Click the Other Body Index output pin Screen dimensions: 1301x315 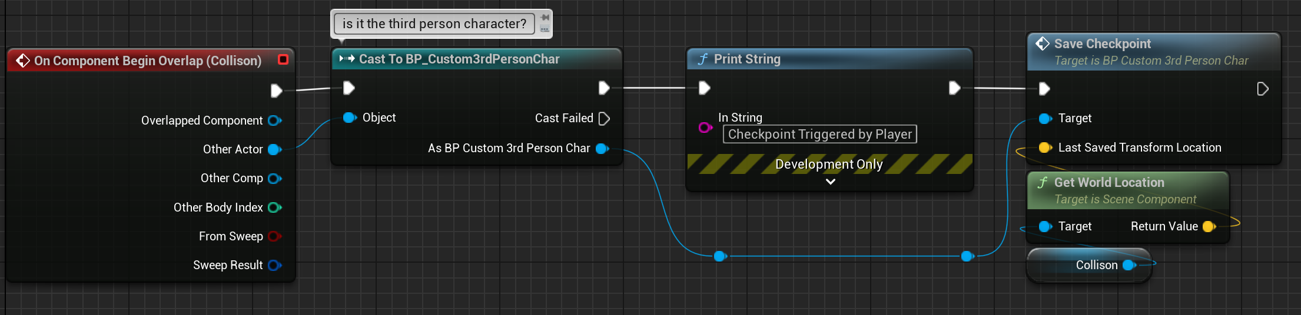(274, 207)
